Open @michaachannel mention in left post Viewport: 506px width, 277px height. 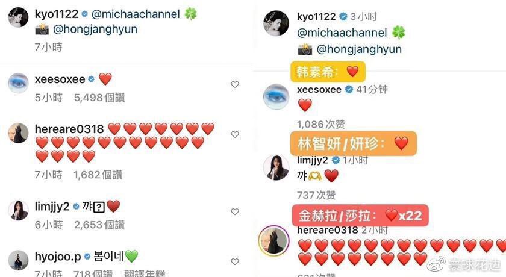point(136,14)
